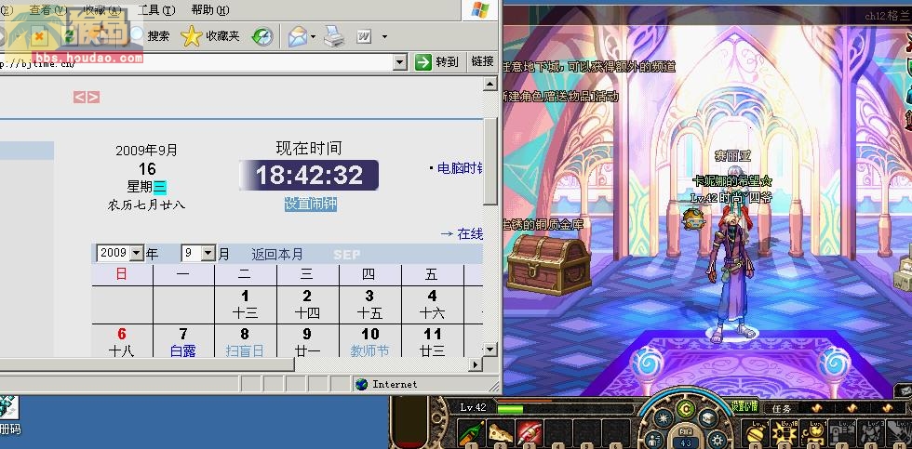Use the cheese item in slot 2
Image resolution: width=912 pixels, height=449 pixels.
[x=501, y=432]
